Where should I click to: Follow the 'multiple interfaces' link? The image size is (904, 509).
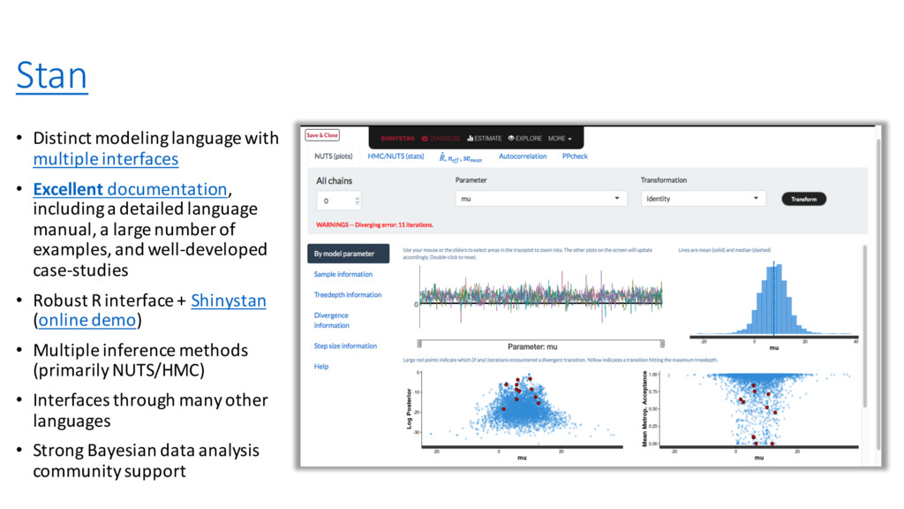(x=106, y=159)
